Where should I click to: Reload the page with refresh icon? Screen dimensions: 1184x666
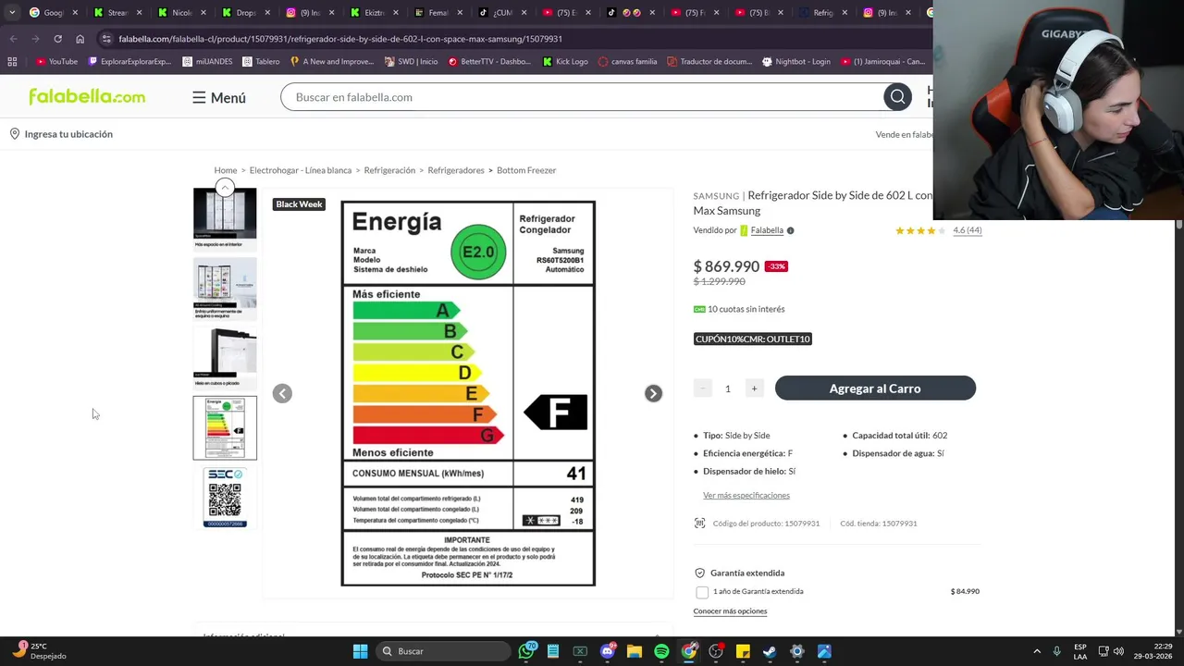pos(57,39)
